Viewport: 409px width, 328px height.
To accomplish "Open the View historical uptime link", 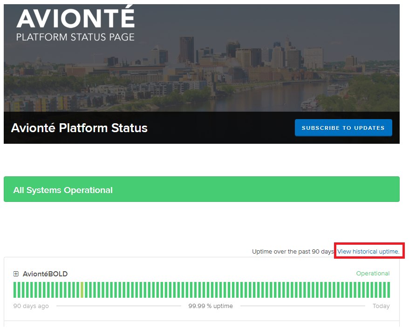I will click(x=368, y=251).
